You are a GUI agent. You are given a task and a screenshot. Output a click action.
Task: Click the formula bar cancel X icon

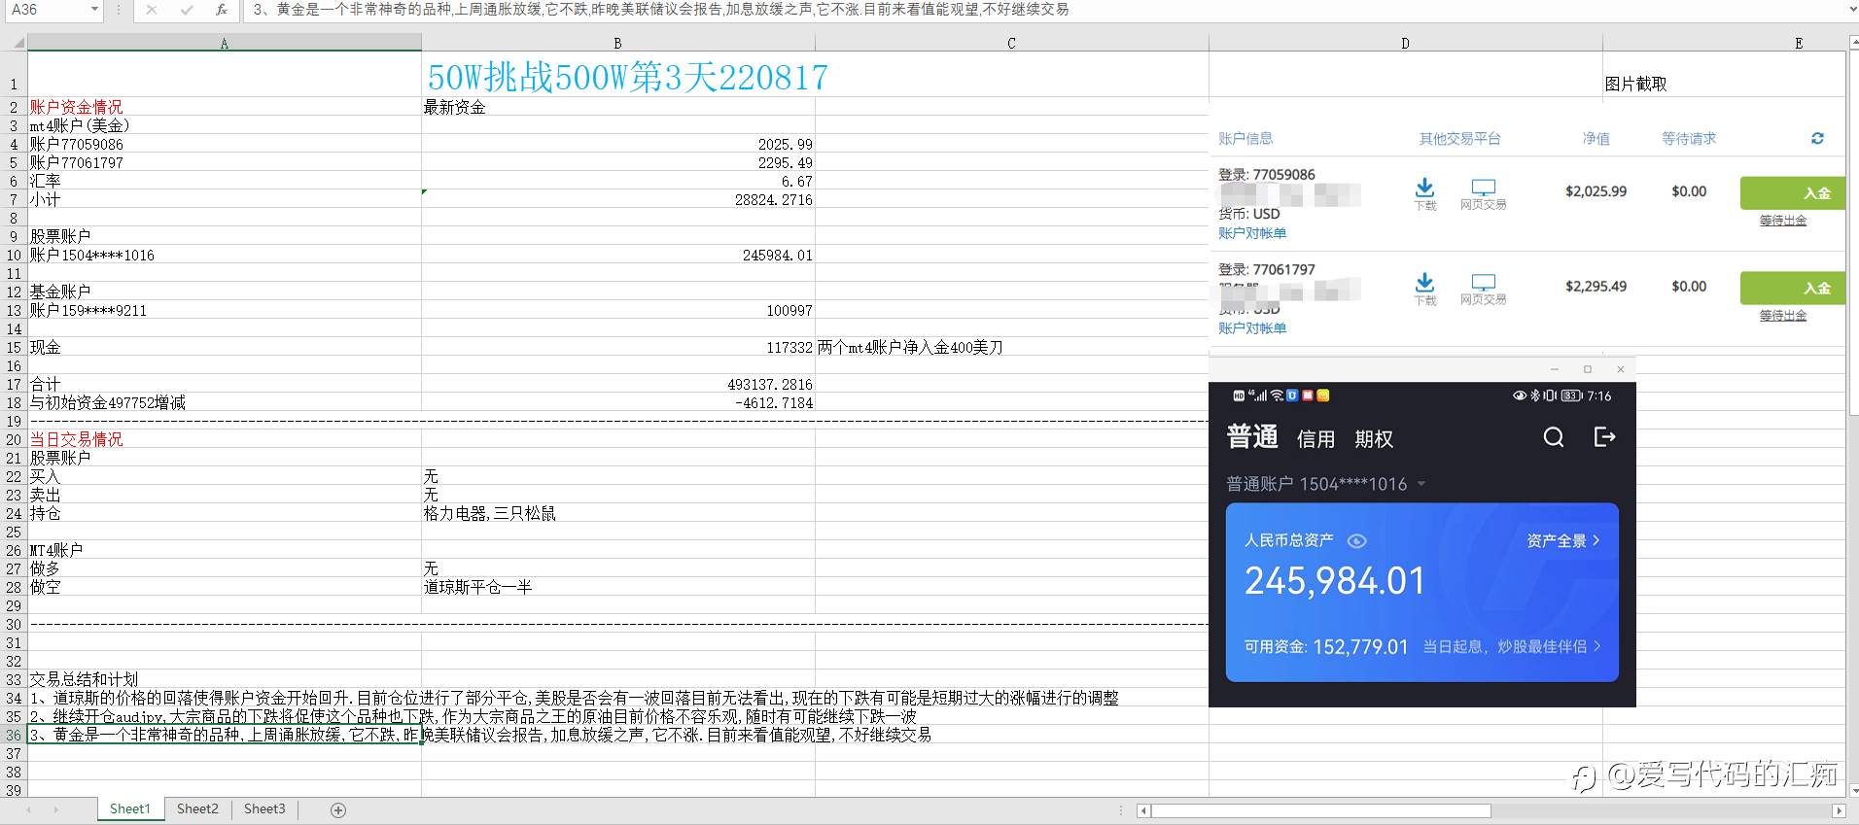click(x=151, y=10)
